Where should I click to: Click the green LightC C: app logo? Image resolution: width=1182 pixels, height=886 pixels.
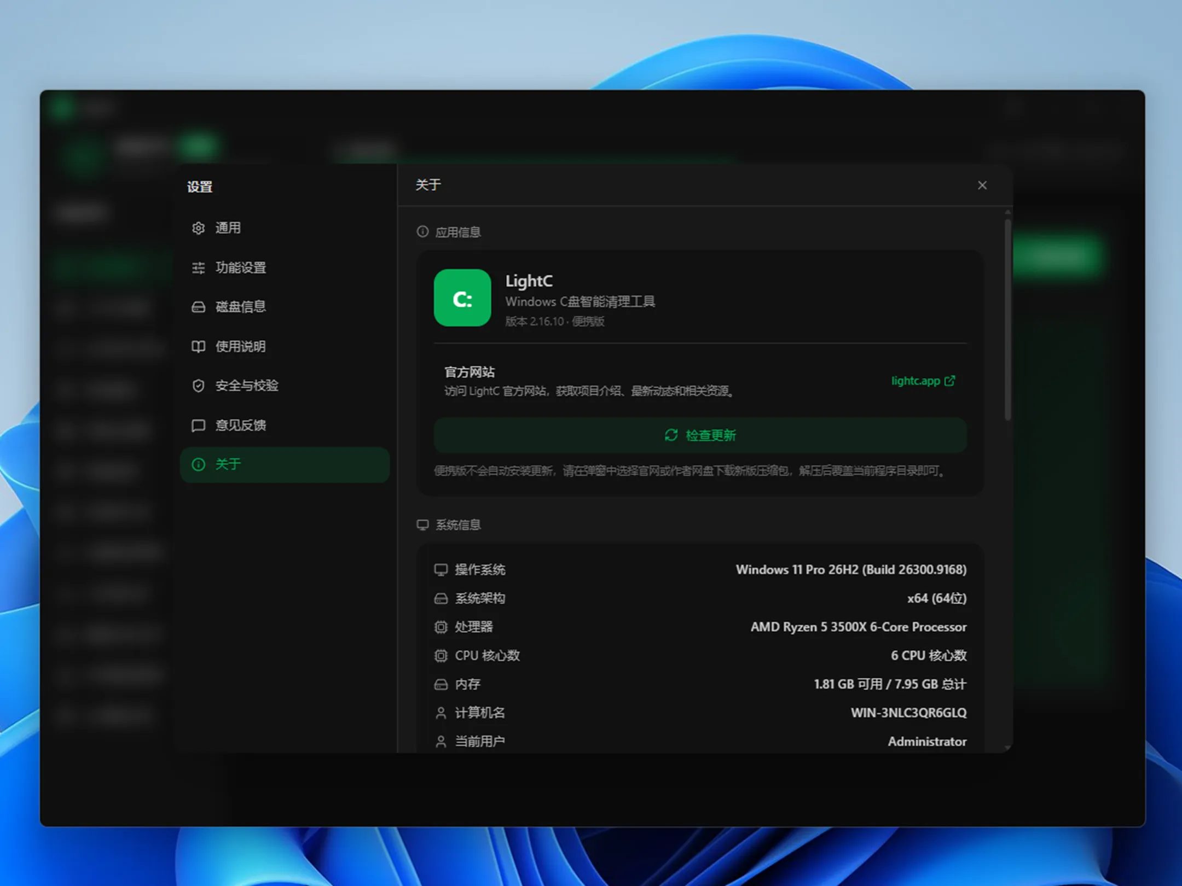(x=462, y=298)
